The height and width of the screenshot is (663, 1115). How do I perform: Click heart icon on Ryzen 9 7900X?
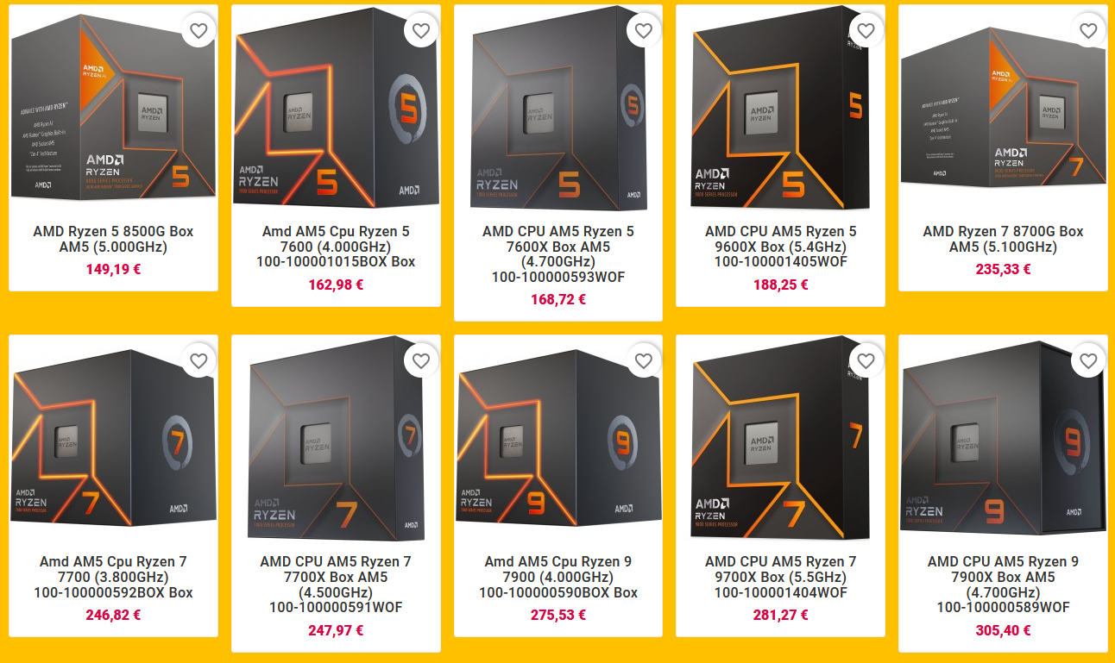tap(1088, 361)
